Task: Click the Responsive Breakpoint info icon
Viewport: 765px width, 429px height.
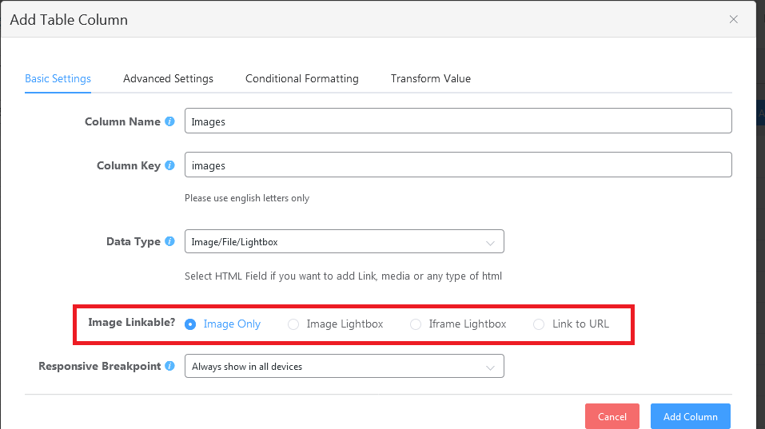Action: point(169,366)
